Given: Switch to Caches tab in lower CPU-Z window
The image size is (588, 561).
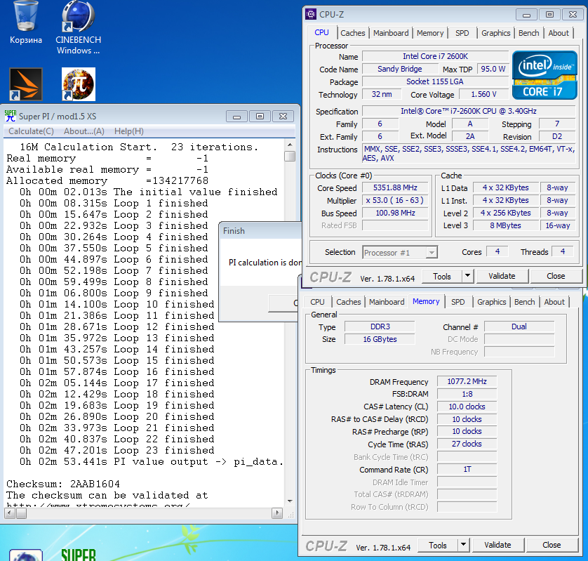Looking at the screenshot, I should [348, 302].
